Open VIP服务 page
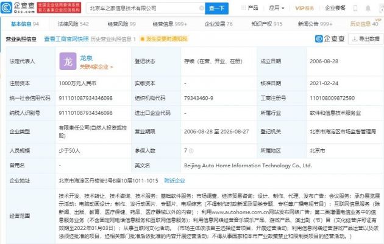This screenshot has width=384, height=244. tap(304, 8)
